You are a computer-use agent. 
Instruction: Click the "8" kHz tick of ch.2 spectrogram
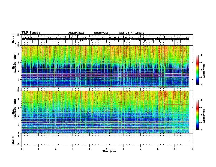[x=19, y=99]
